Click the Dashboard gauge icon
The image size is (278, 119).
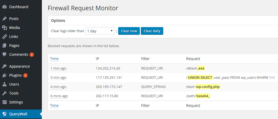[x=4, y=7]
